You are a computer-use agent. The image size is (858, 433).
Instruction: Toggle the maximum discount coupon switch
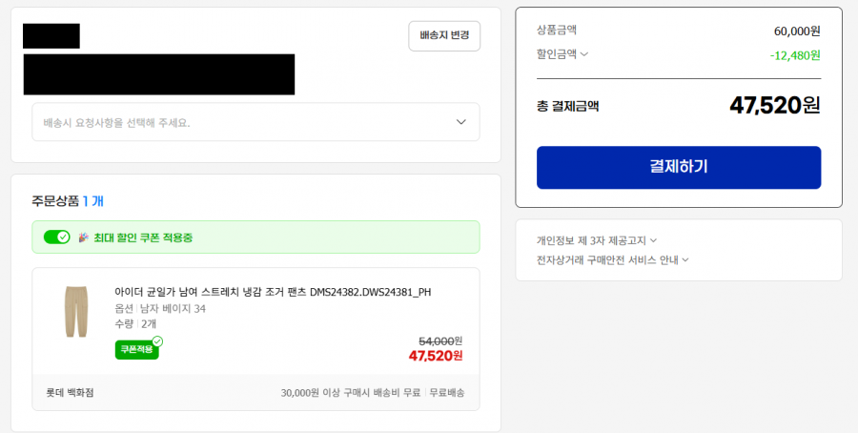57,237
